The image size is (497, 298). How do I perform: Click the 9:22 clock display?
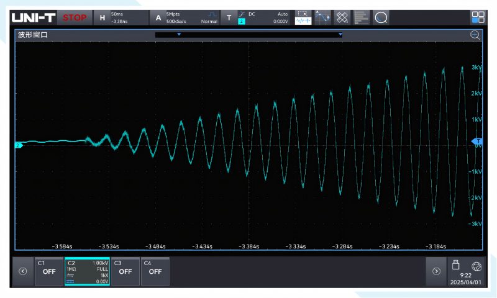[465, 275]
